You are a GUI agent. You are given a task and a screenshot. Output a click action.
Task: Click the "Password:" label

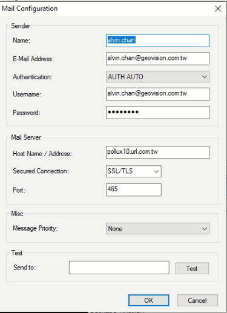coord(27,113)
